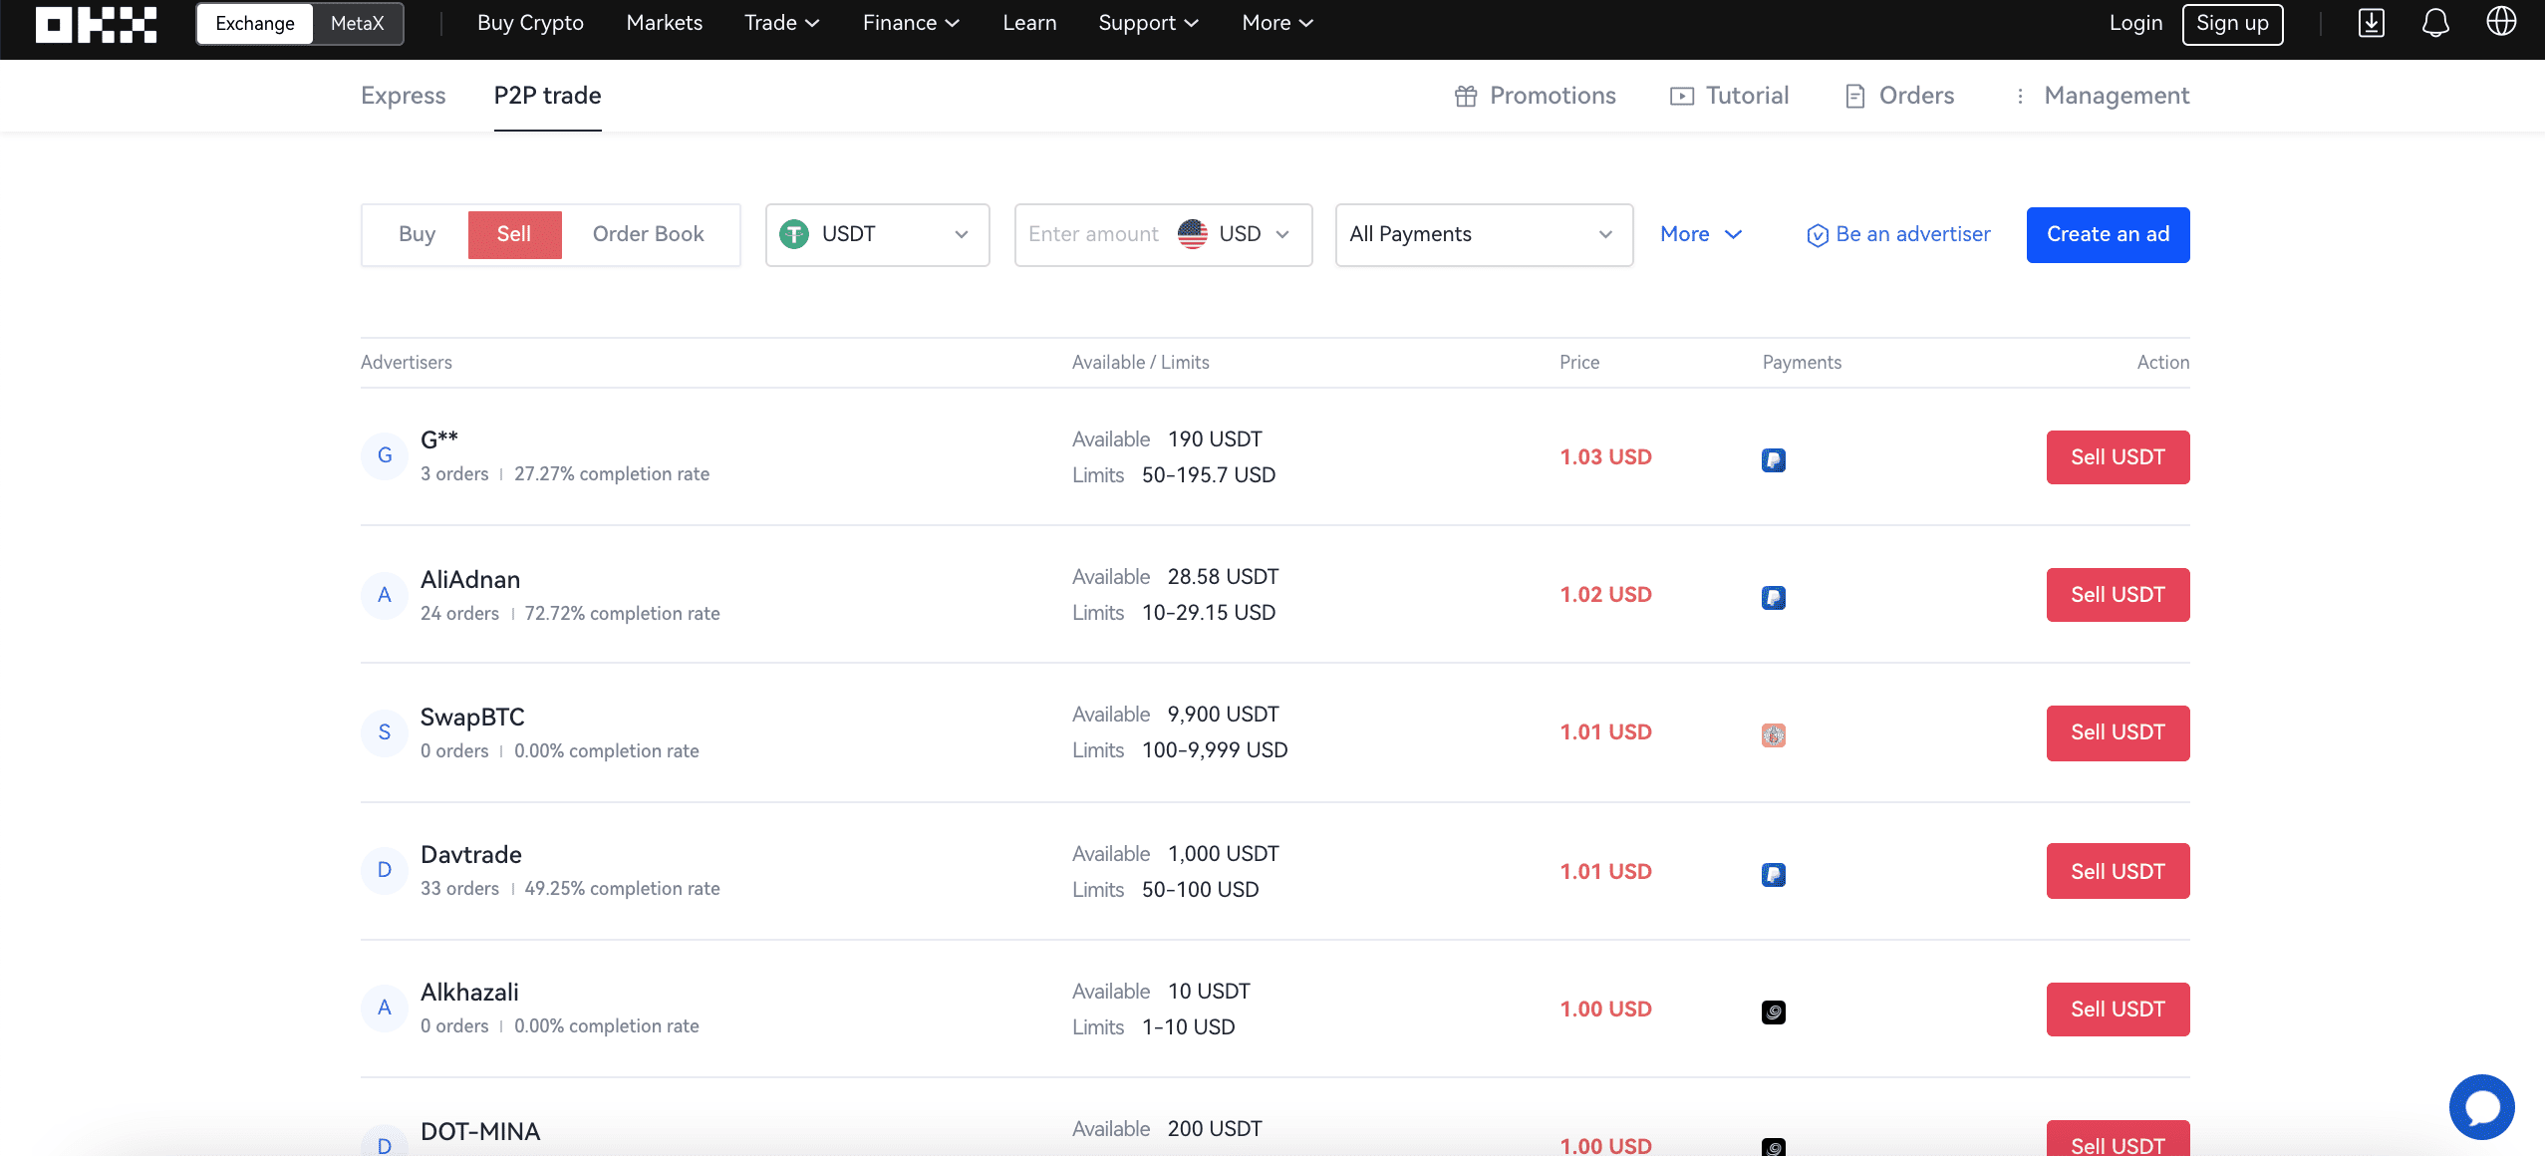
Task: Switch to Exchange mode
Action: click(x=255, y=24)
